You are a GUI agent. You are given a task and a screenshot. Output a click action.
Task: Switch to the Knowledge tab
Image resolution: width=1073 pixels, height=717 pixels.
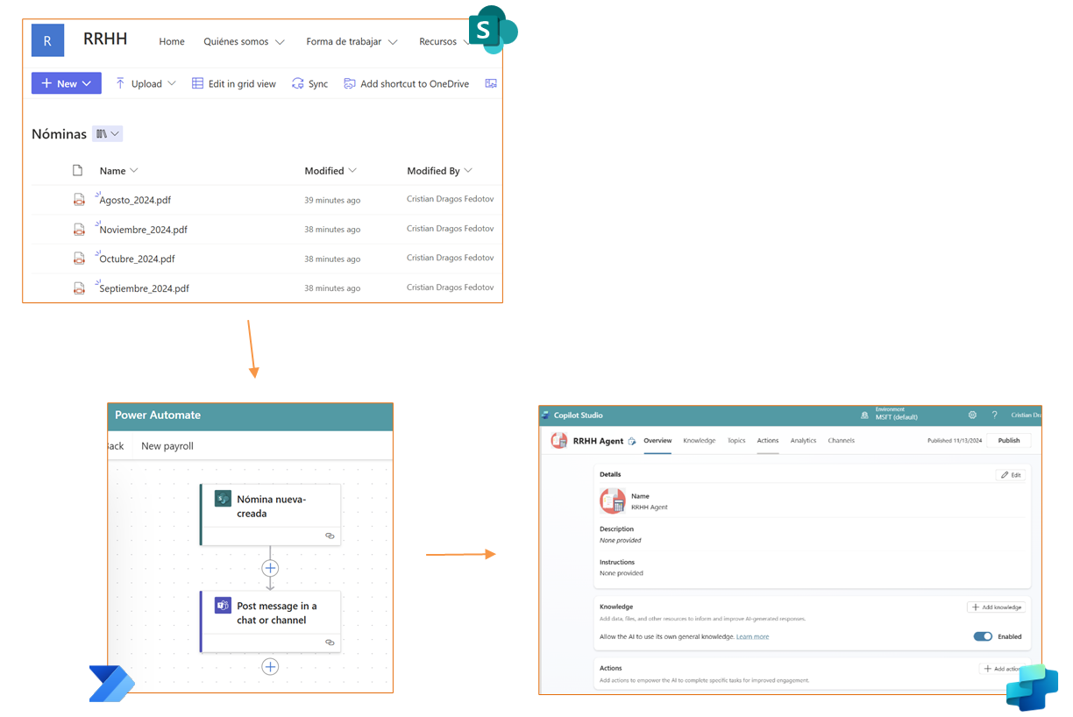699,441
